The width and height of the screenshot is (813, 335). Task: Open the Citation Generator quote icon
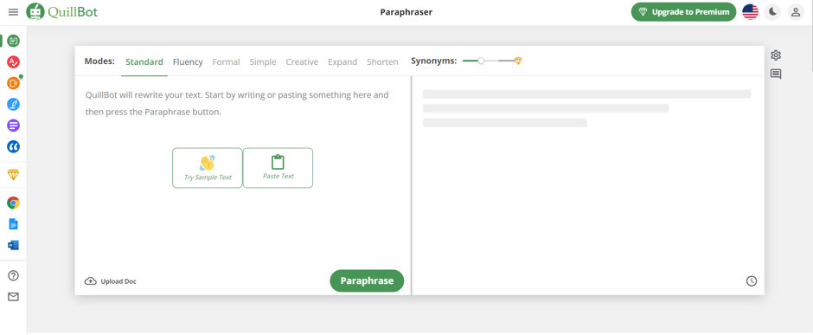pos(14,147)
